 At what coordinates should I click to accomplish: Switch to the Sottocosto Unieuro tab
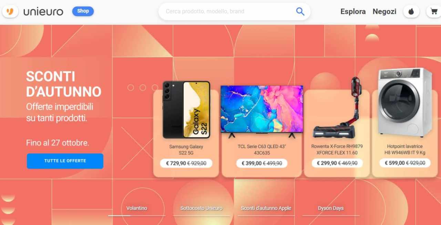pos(202,208)
